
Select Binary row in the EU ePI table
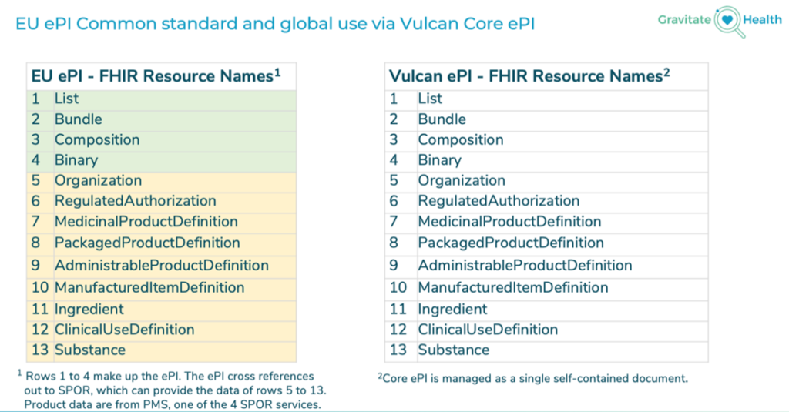point(76,160)
